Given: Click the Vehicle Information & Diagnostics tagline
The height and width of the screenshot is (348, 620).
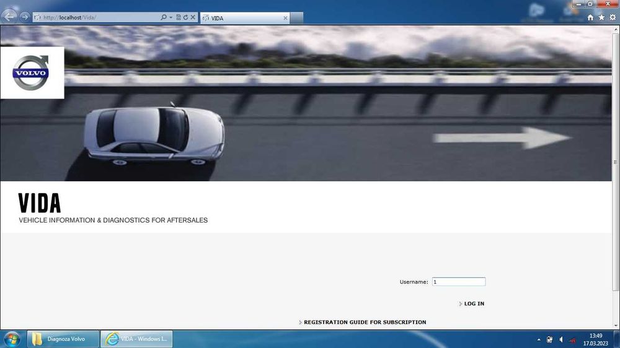Looking at the screenshot, I should click(113, 220).
